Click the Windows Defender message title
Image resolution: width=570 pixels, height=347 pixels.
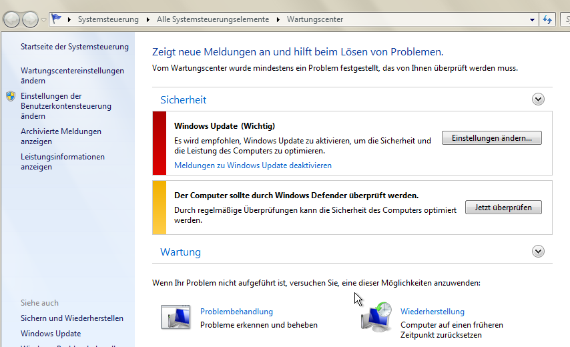point(296,195)
